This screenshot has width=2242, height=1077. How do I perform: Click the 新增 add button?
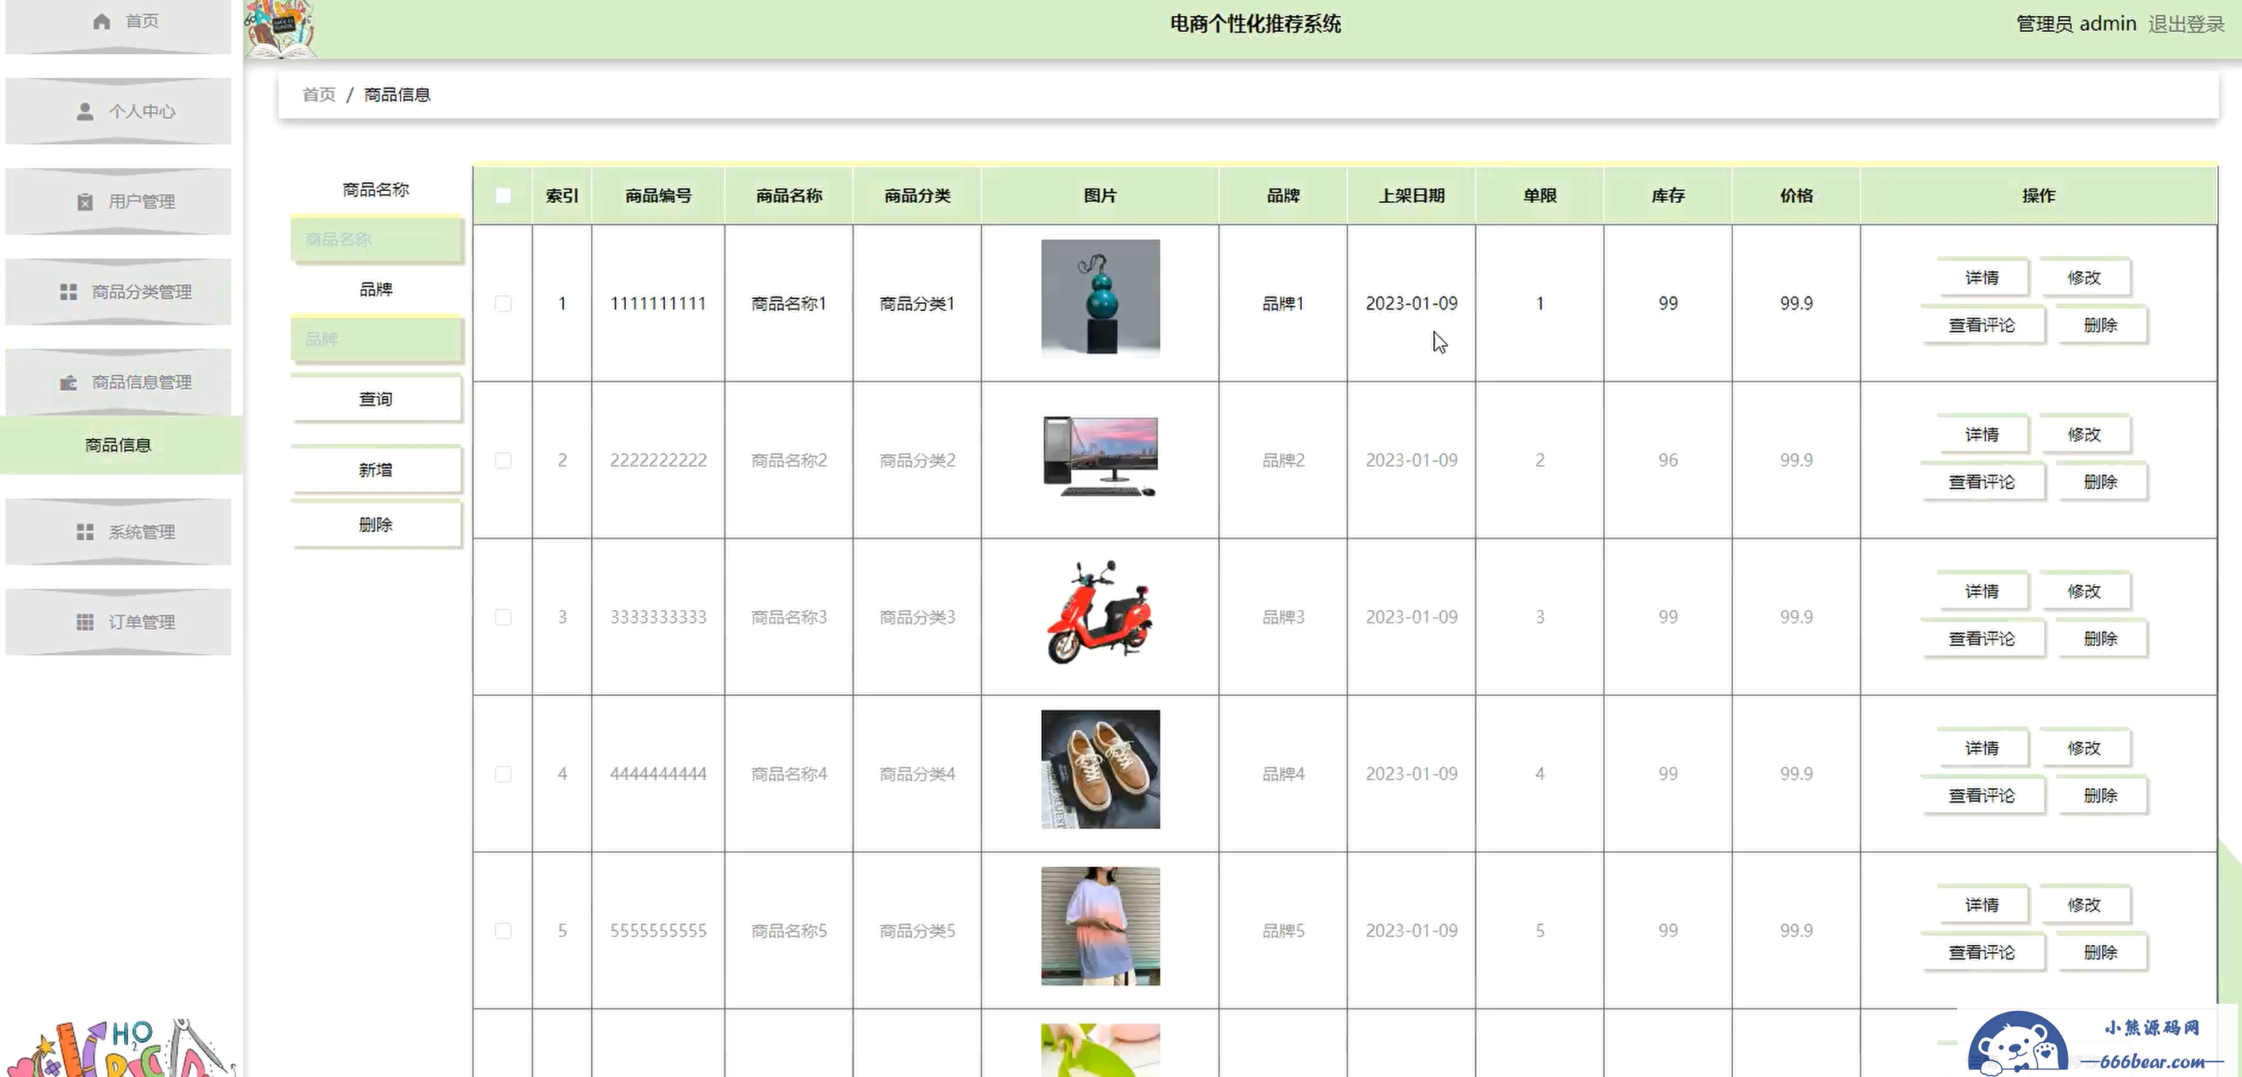click(376, 471)
